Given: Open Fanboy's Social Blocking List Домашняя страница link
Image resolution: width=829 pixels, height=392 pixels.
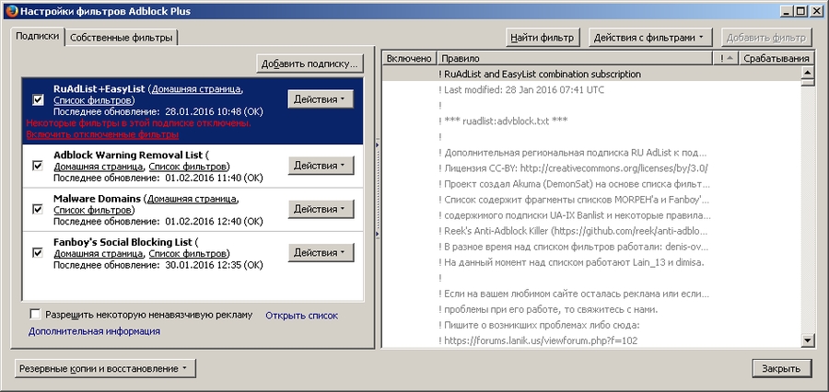Looking at the screenshot, I should click(99, 254).
